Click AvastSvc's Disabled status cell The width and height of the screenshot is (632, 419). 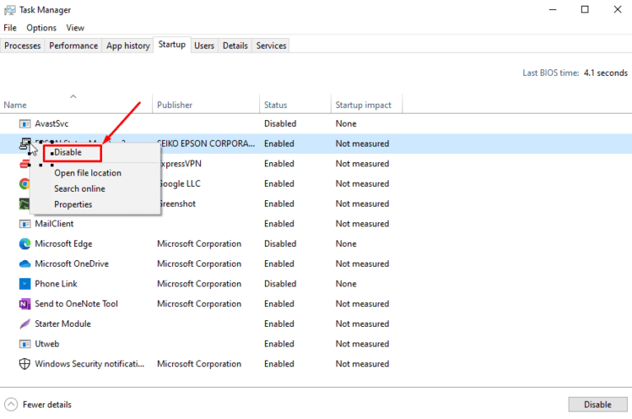281,123
